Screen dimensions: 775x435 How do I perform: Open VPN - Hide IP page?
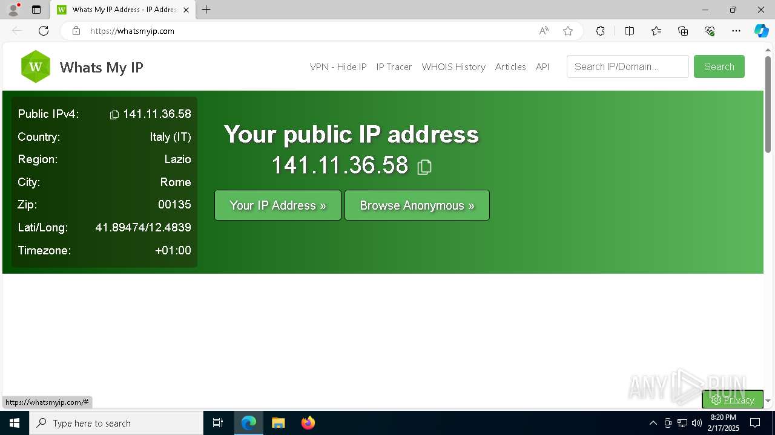point(338,67)
